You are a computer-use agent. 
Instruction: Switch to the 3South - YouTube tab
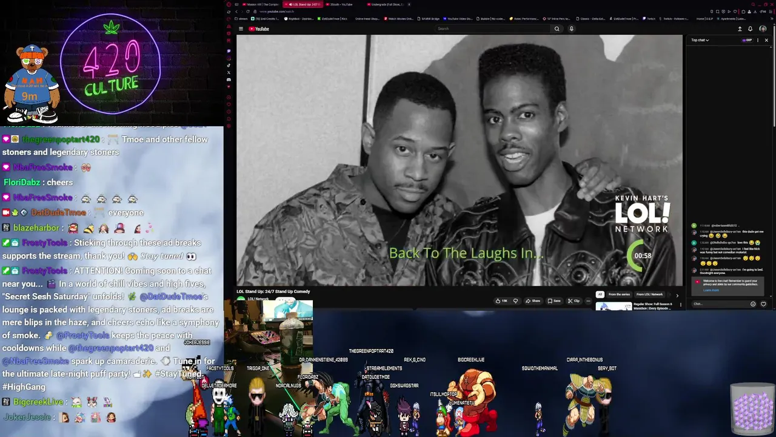tap(343, 4)
